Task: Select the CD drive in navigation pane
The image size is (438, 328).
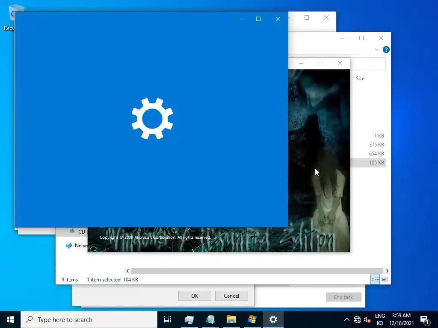Action: (x=78, y=231)
